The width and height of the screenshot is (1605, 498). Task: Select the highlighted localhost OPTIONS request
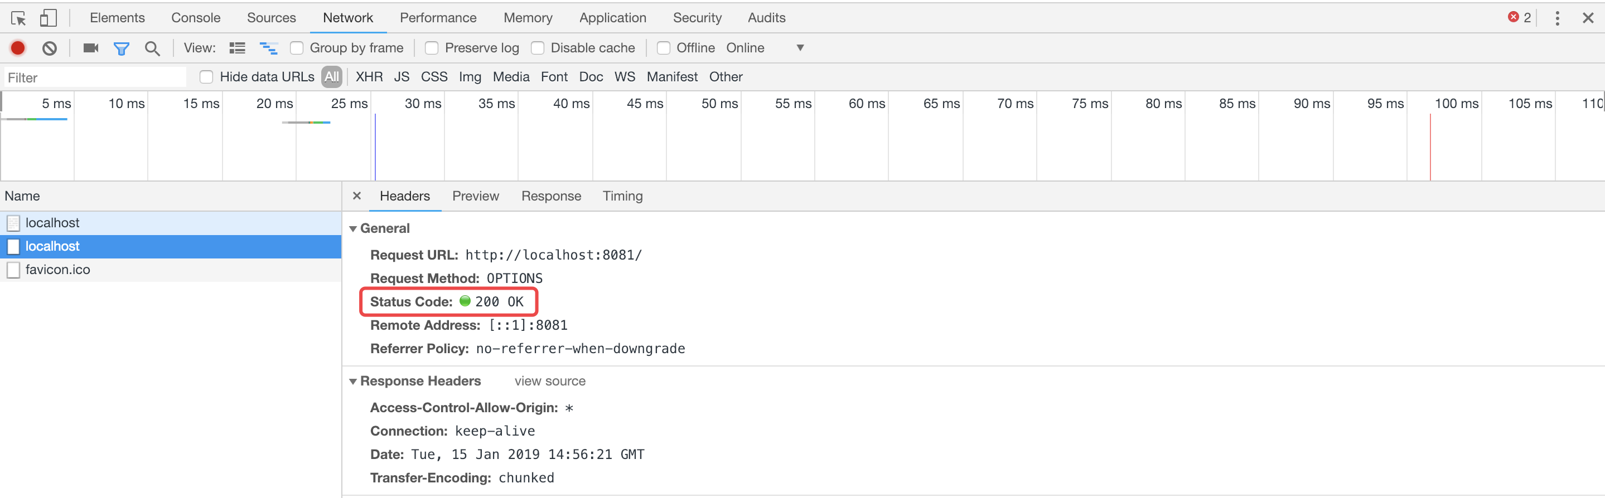171,247
